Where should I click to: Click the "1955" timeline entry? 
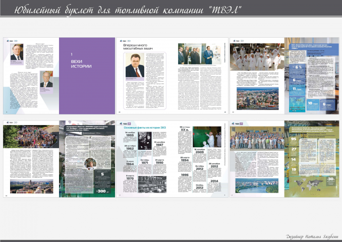tap(130, 135)
